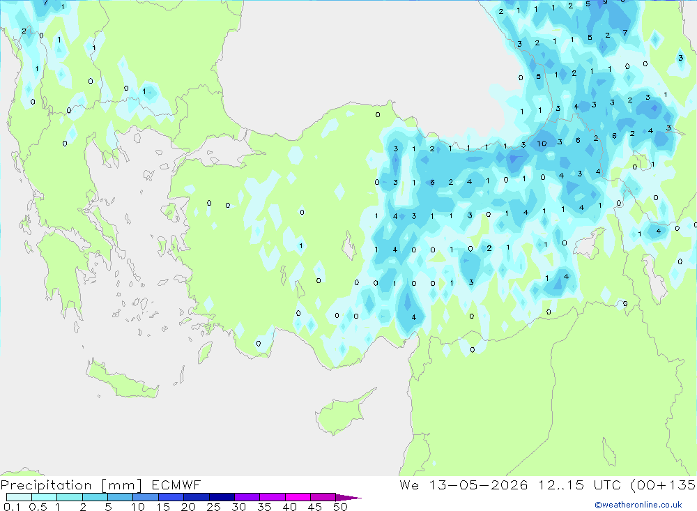
Task: Select the 20–25 mm legend color box
Action: point(197,497)
